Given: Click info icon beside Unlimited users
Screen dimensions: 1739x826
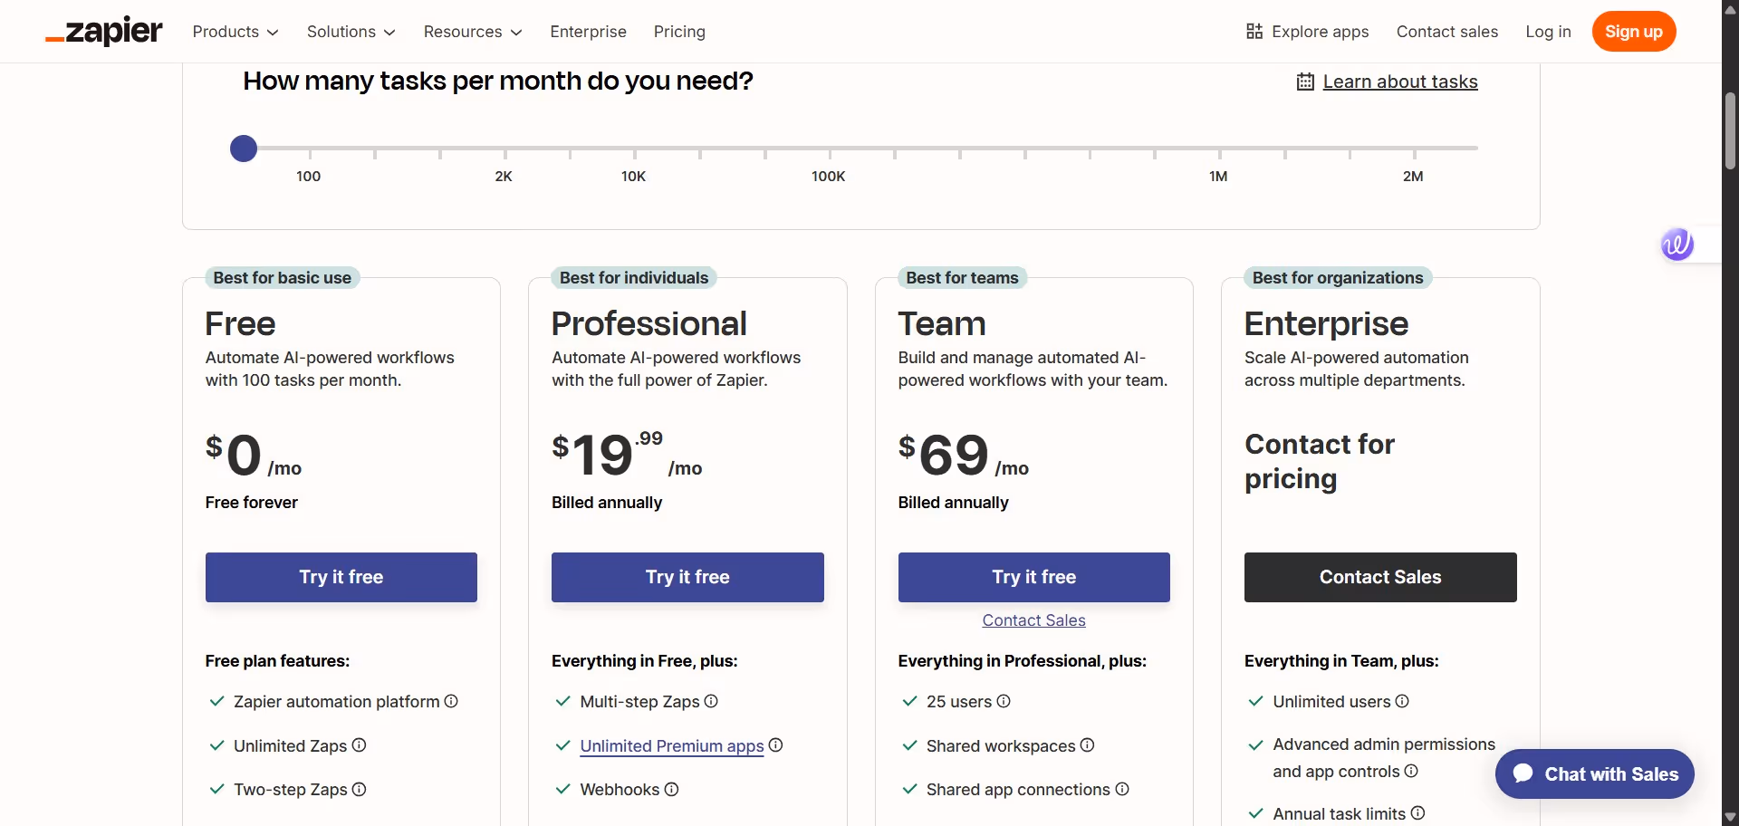Looking at the screenshot, I should [x=1402, y=701].
